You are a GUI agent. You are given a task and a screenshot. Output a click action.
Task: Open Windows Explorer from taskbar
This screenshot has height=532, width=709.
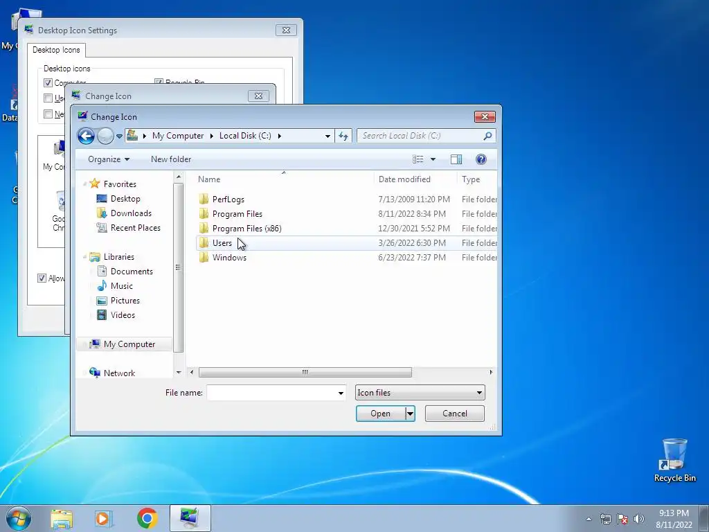point(62,518)
